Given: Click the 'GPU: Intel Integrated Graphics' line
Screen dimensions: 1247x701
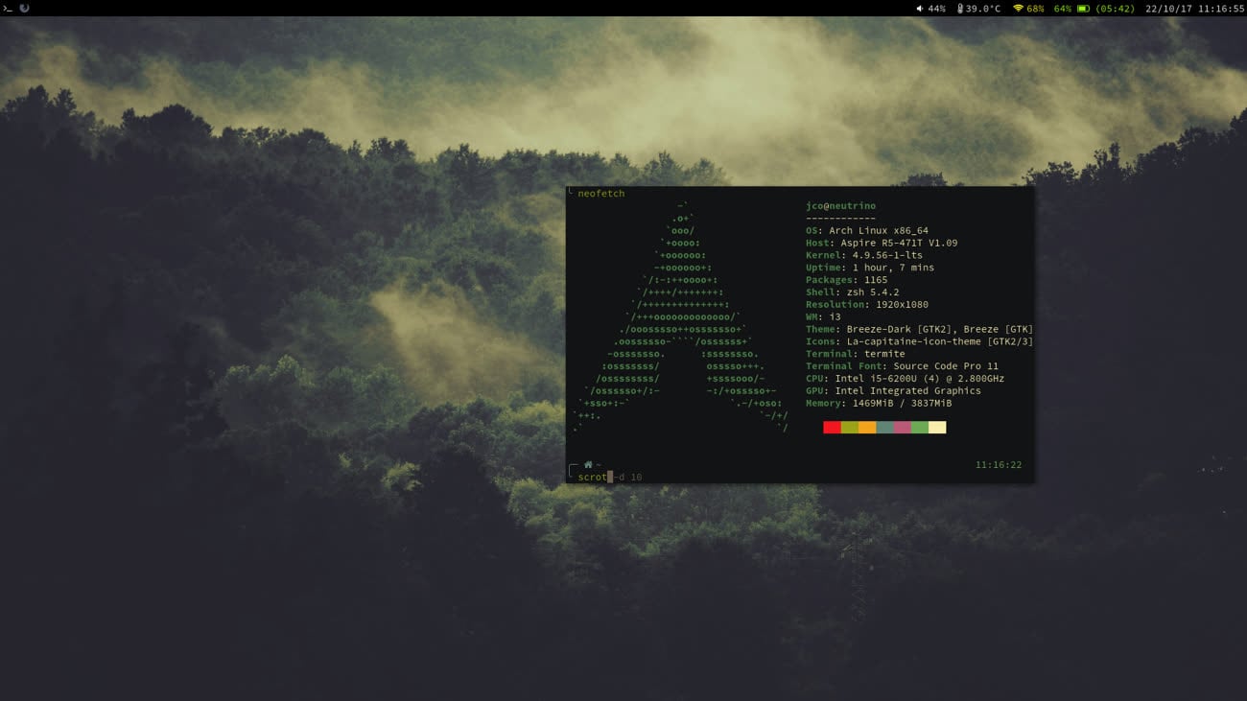Looking at the screenshot, I should tap(894, 391).
